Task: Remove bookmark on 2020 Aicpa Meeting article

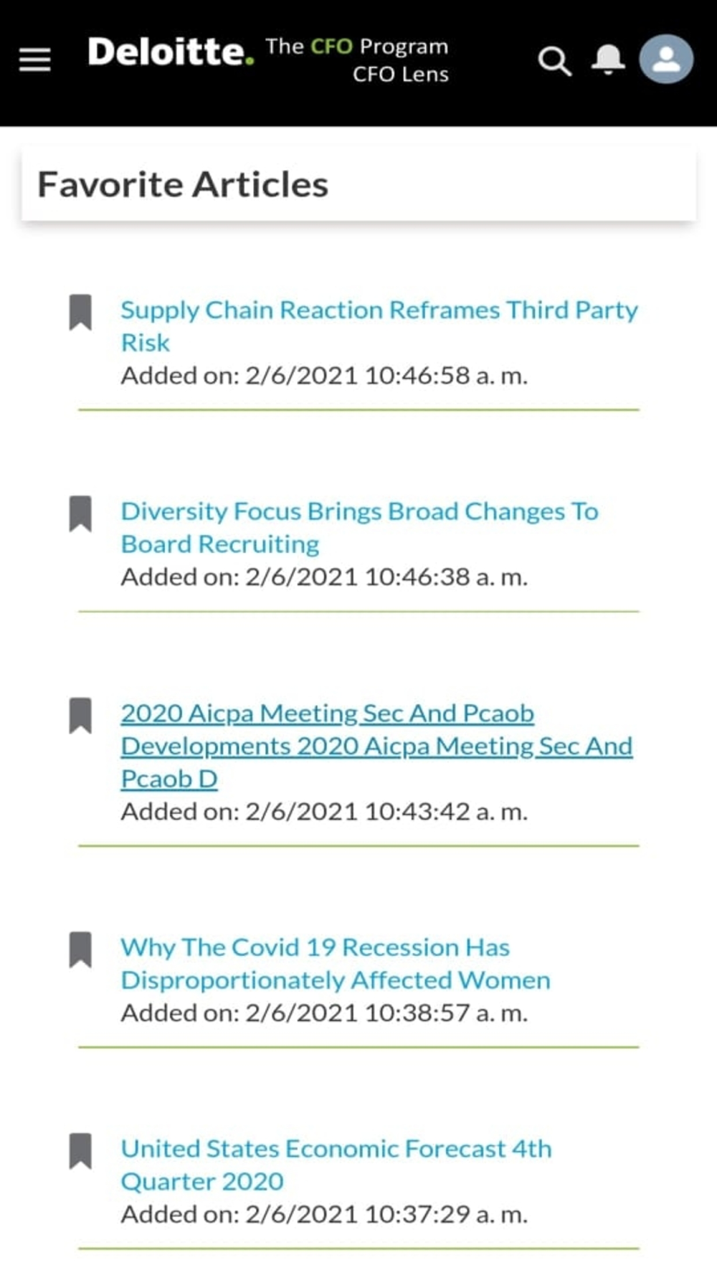Action: (x=80, y=716)
